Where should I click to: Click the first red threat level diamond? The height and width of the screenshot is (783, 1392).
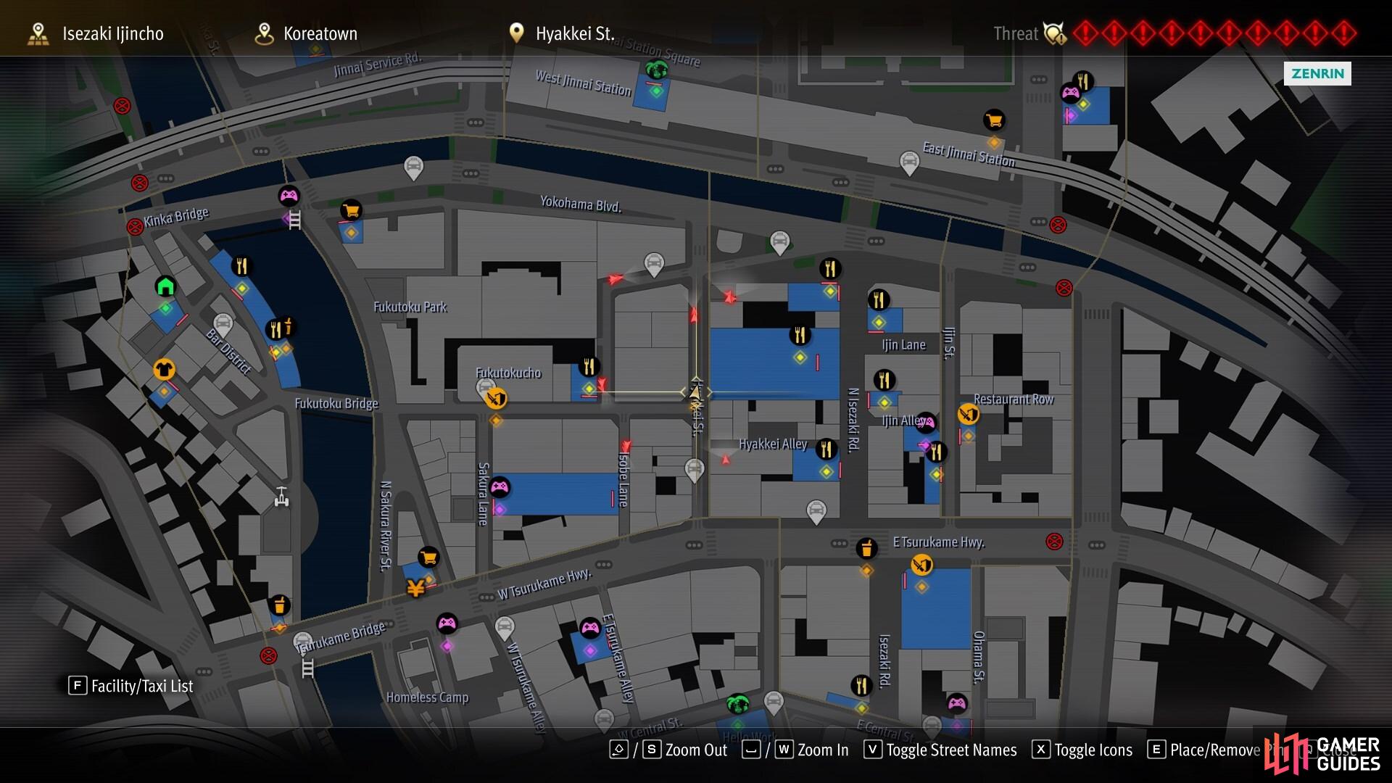pyautogui.click(x=1085, y=33)
